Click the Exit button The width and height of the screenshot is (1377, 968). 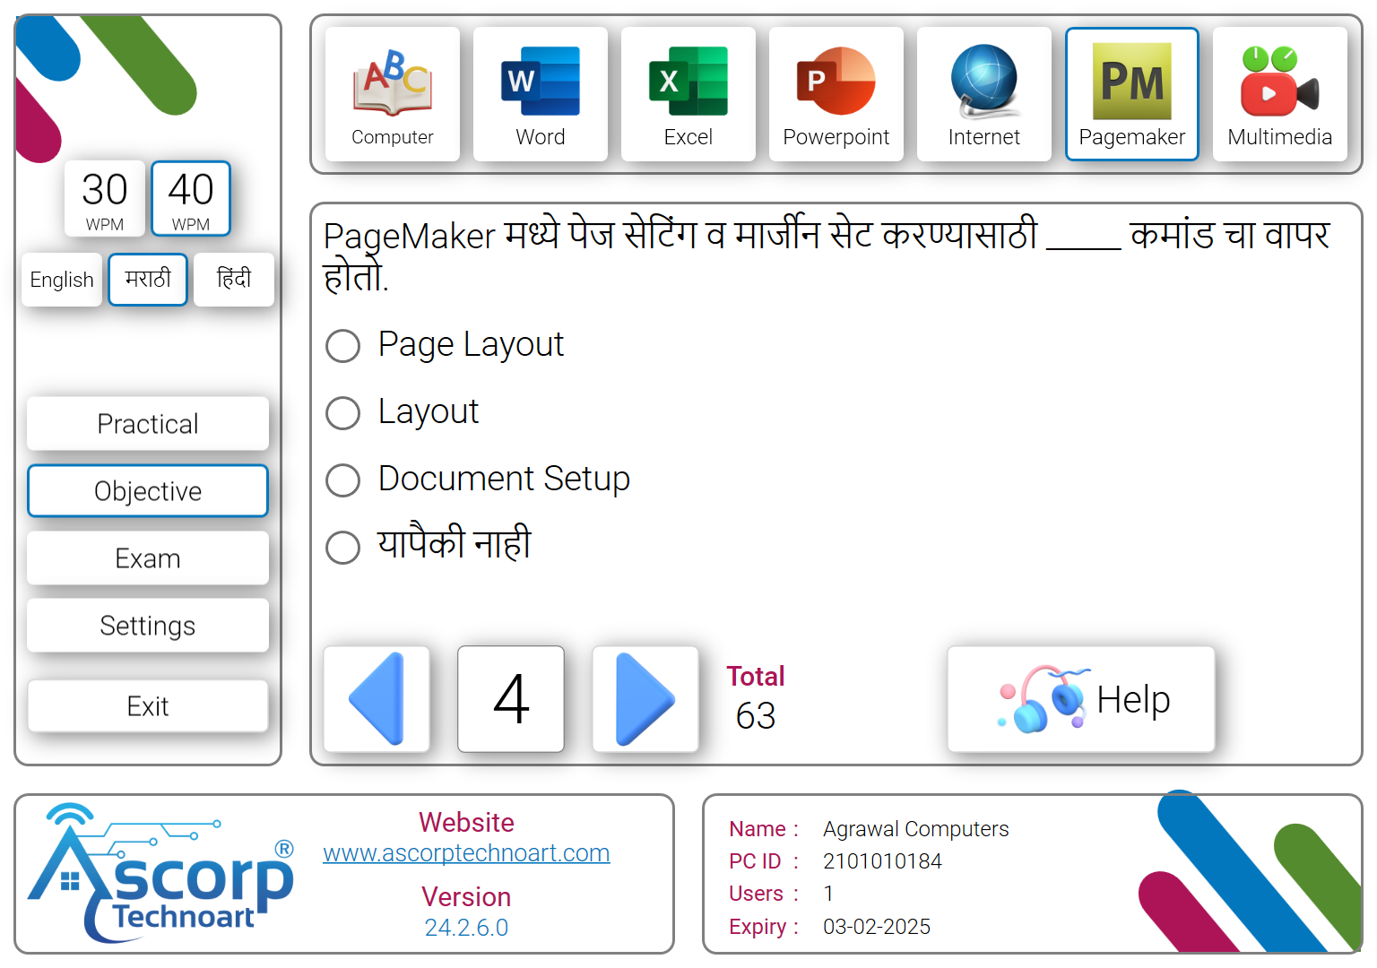(x=148, y=706)
